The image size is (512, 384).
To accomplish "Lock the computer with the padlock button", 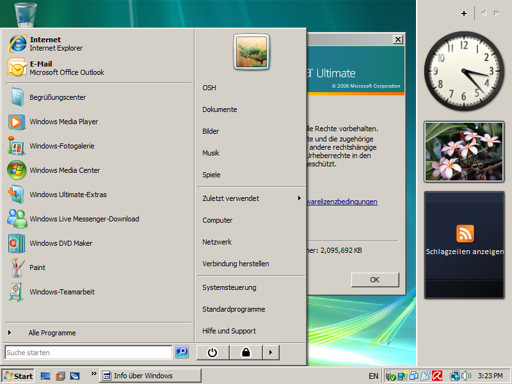I will point(246,352).
